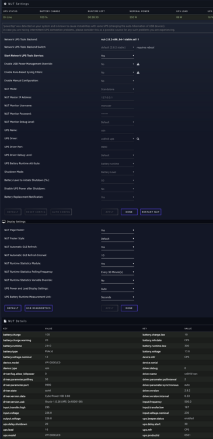
Task: Open Battery Level to initiate Shutdown dropdown
Action: (x=117, y=181)
